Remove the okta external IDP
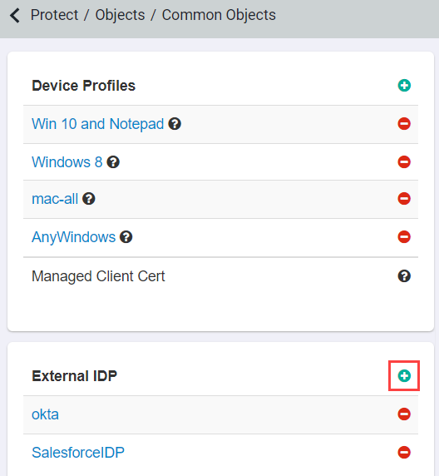 point(404,414)
